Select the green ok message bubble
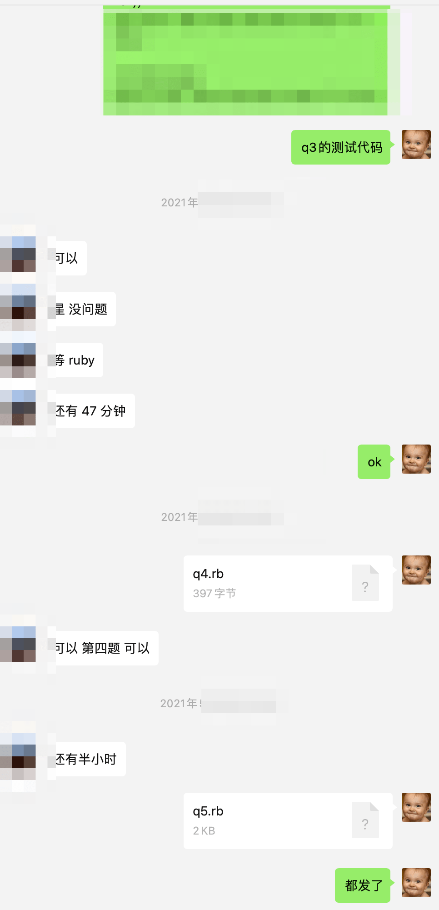 (x=374, y=462)
